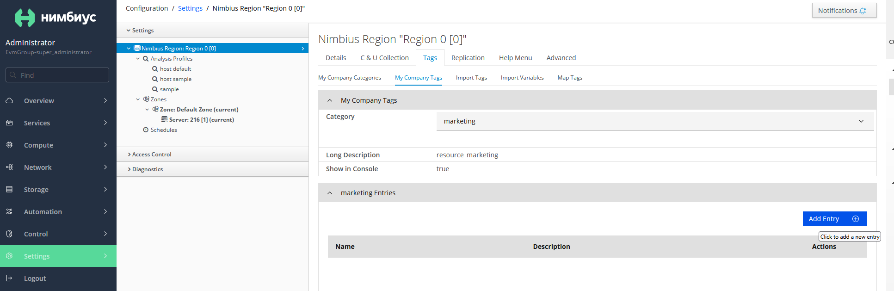Collapse the marketing Entries section

coord(330,193)
